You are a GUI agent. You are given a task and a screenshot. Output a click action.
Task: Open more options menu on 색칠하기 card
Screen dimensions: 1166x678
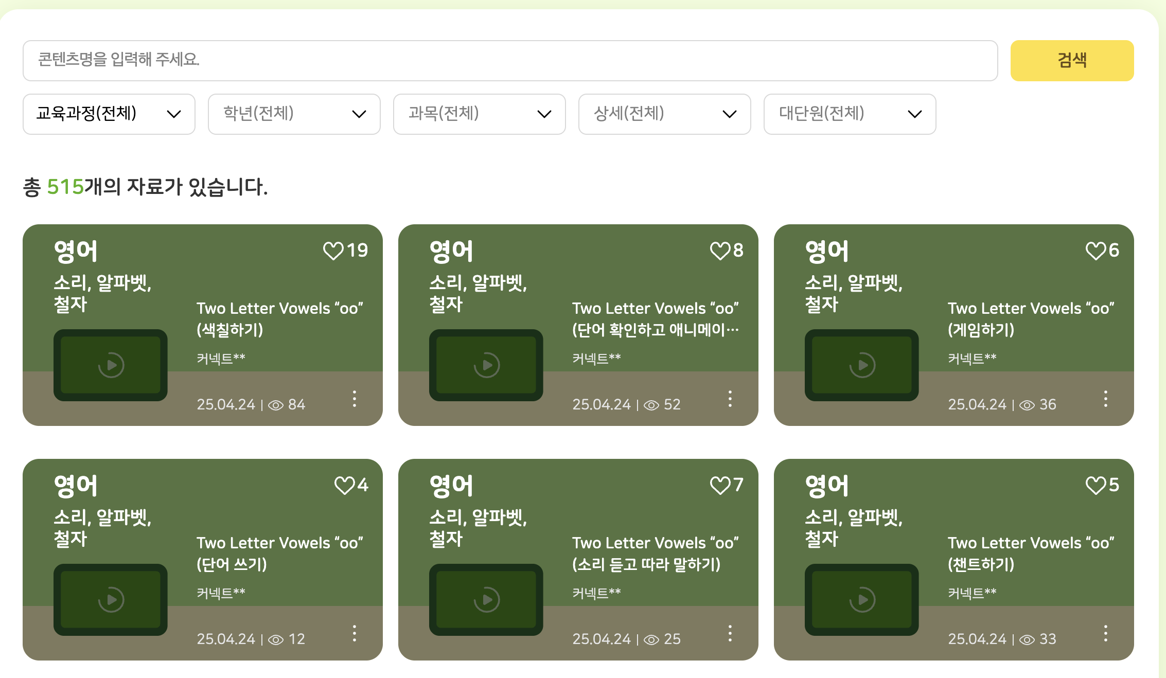coord(355,399)
